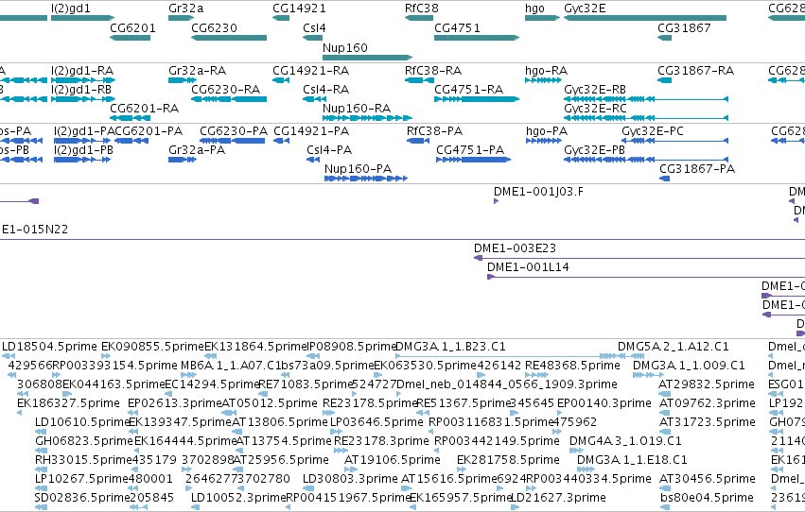Click the CG14921-PA coding sequence

coord(281,141)
